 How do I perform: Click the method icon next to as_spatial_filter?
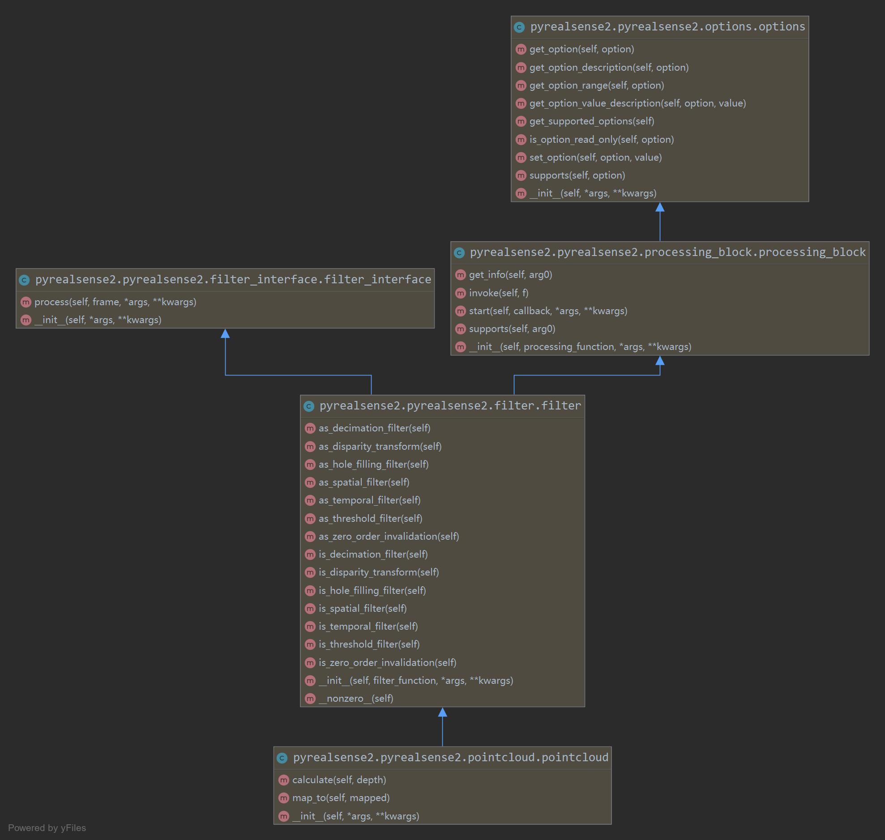pyautogui.click(x=310, y=483)
